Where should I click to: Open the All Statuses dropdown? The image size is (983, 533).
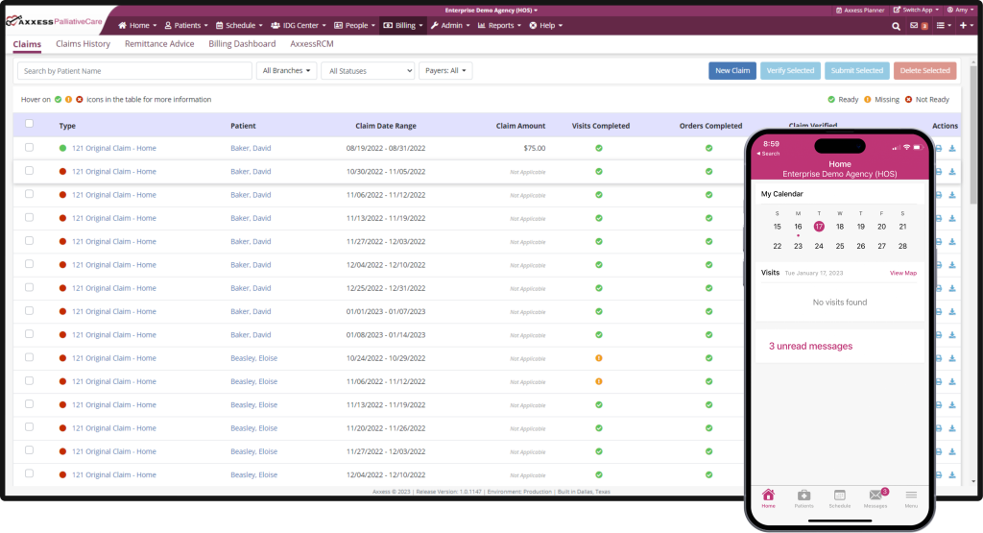368,71
